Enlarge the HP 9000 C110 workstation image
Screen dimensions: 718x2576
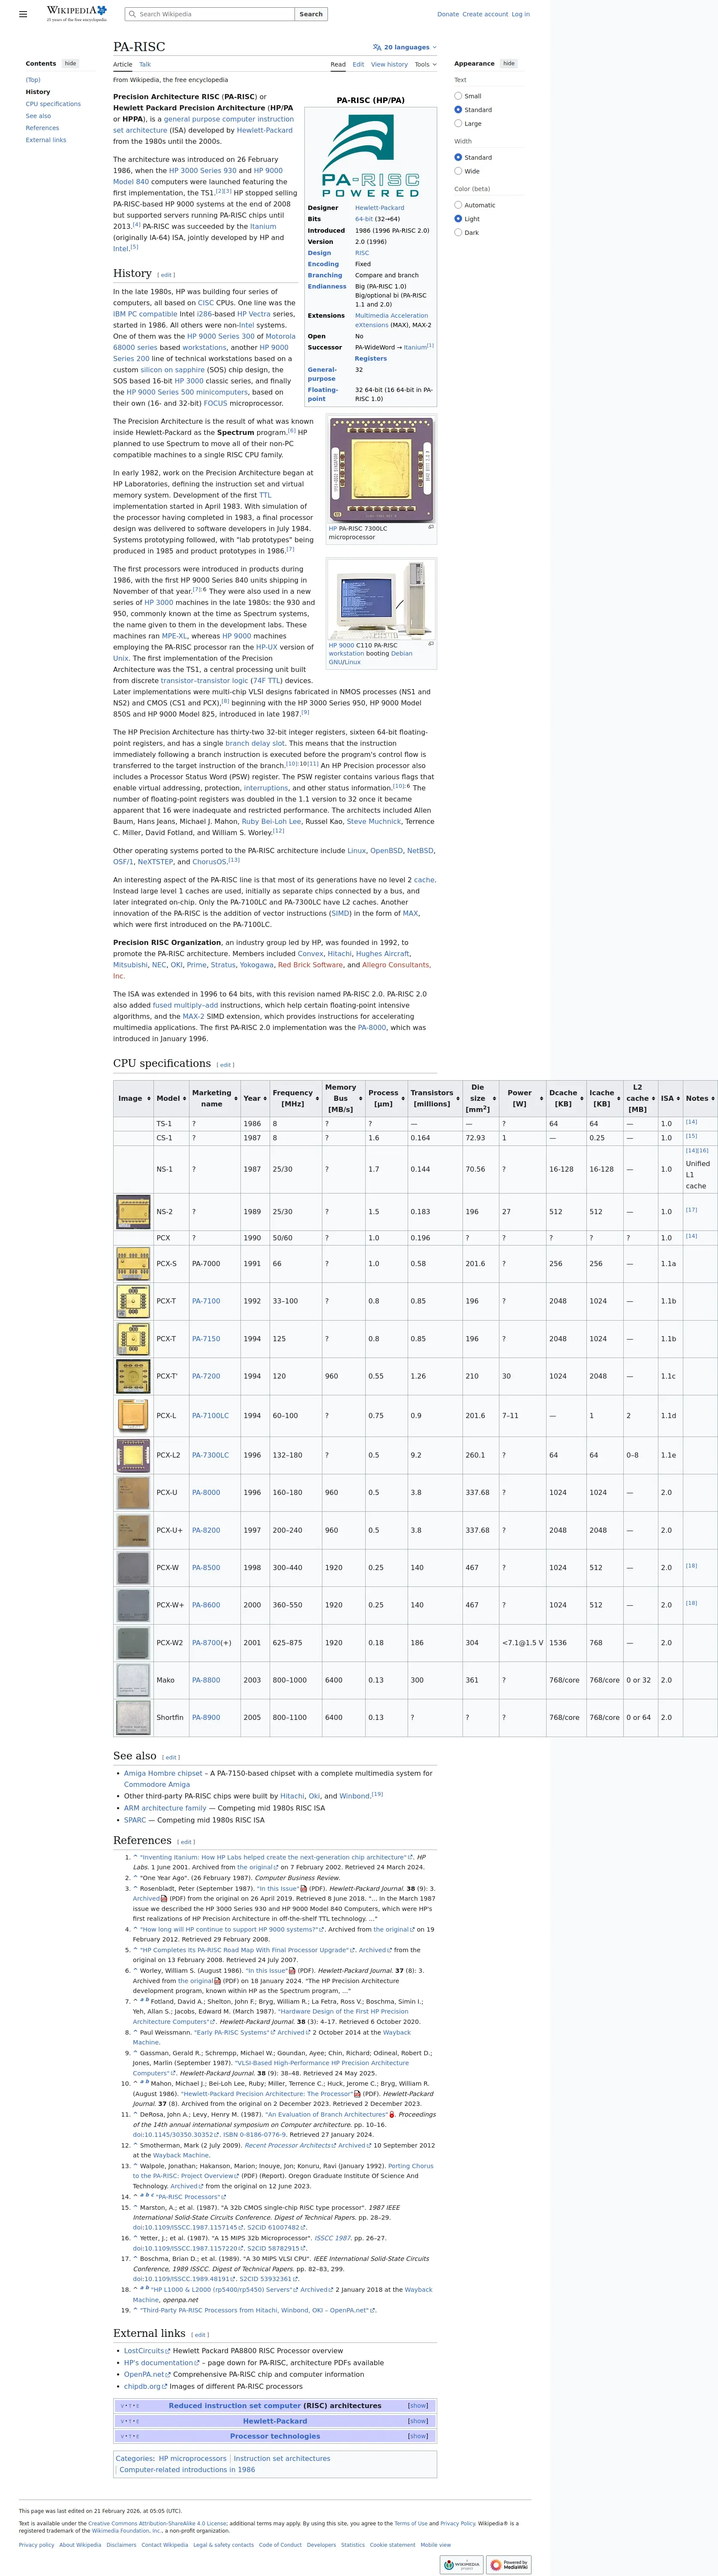431,643
